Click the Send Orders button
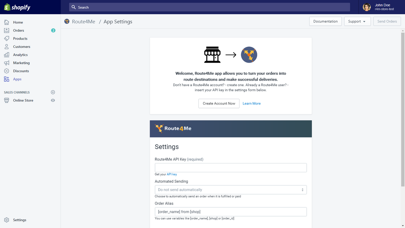Screen dimensions: 405x228 387,21
